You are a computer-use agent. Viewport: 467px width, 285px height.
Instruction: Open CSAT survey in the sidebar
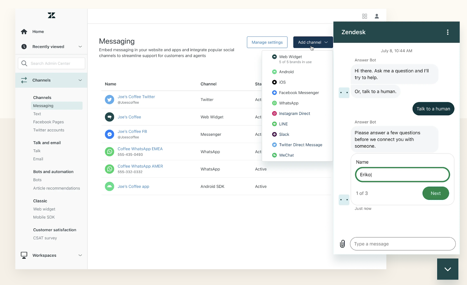(45, 238)
